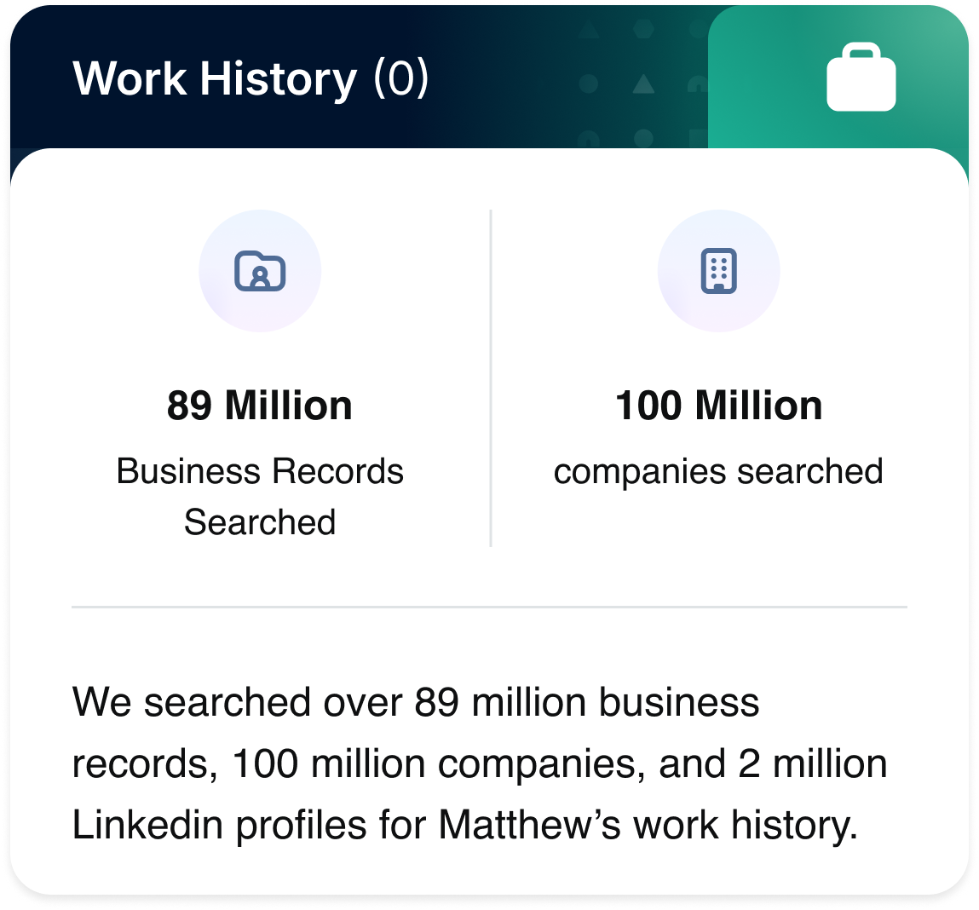Click the faint triangle shape in header

643,84
